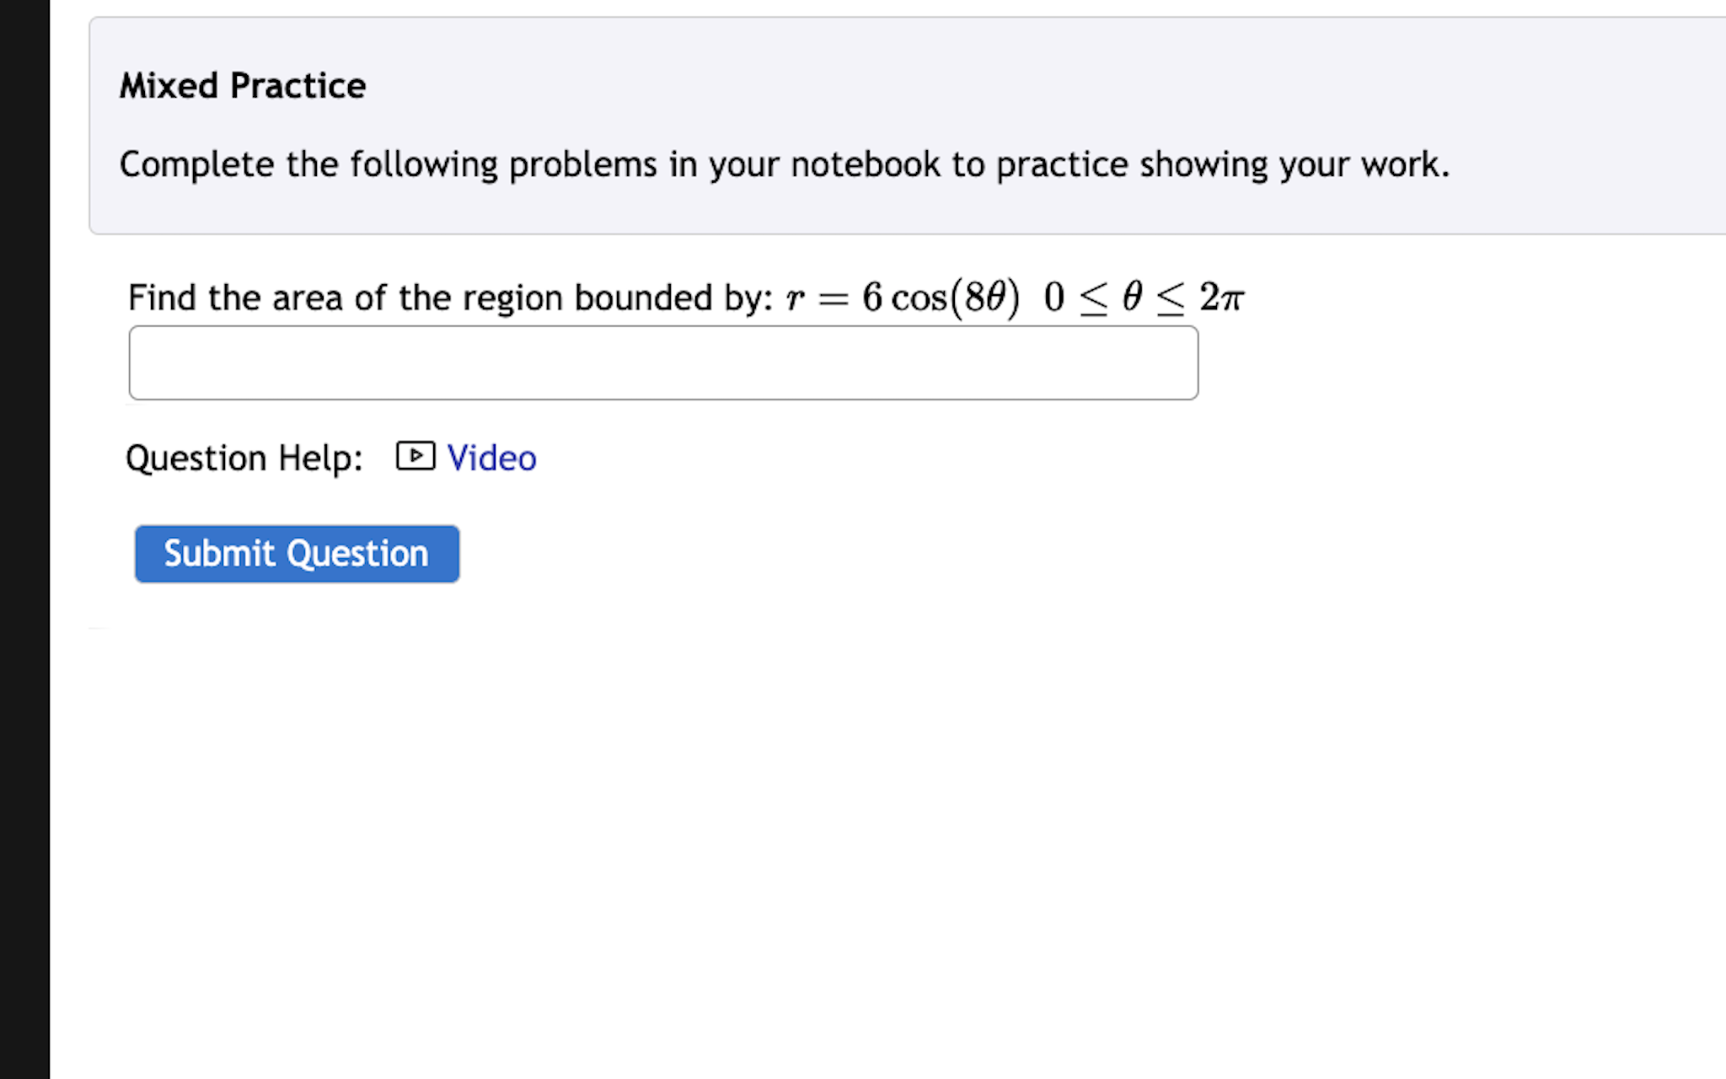Click the Question Help label
1726x1079 pixels.
point(244,458)
